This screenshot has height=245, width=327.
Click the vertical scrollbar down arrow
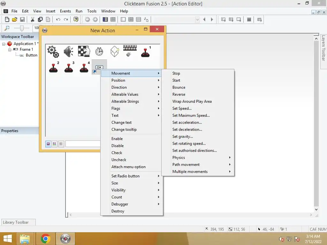click(316, 209)
